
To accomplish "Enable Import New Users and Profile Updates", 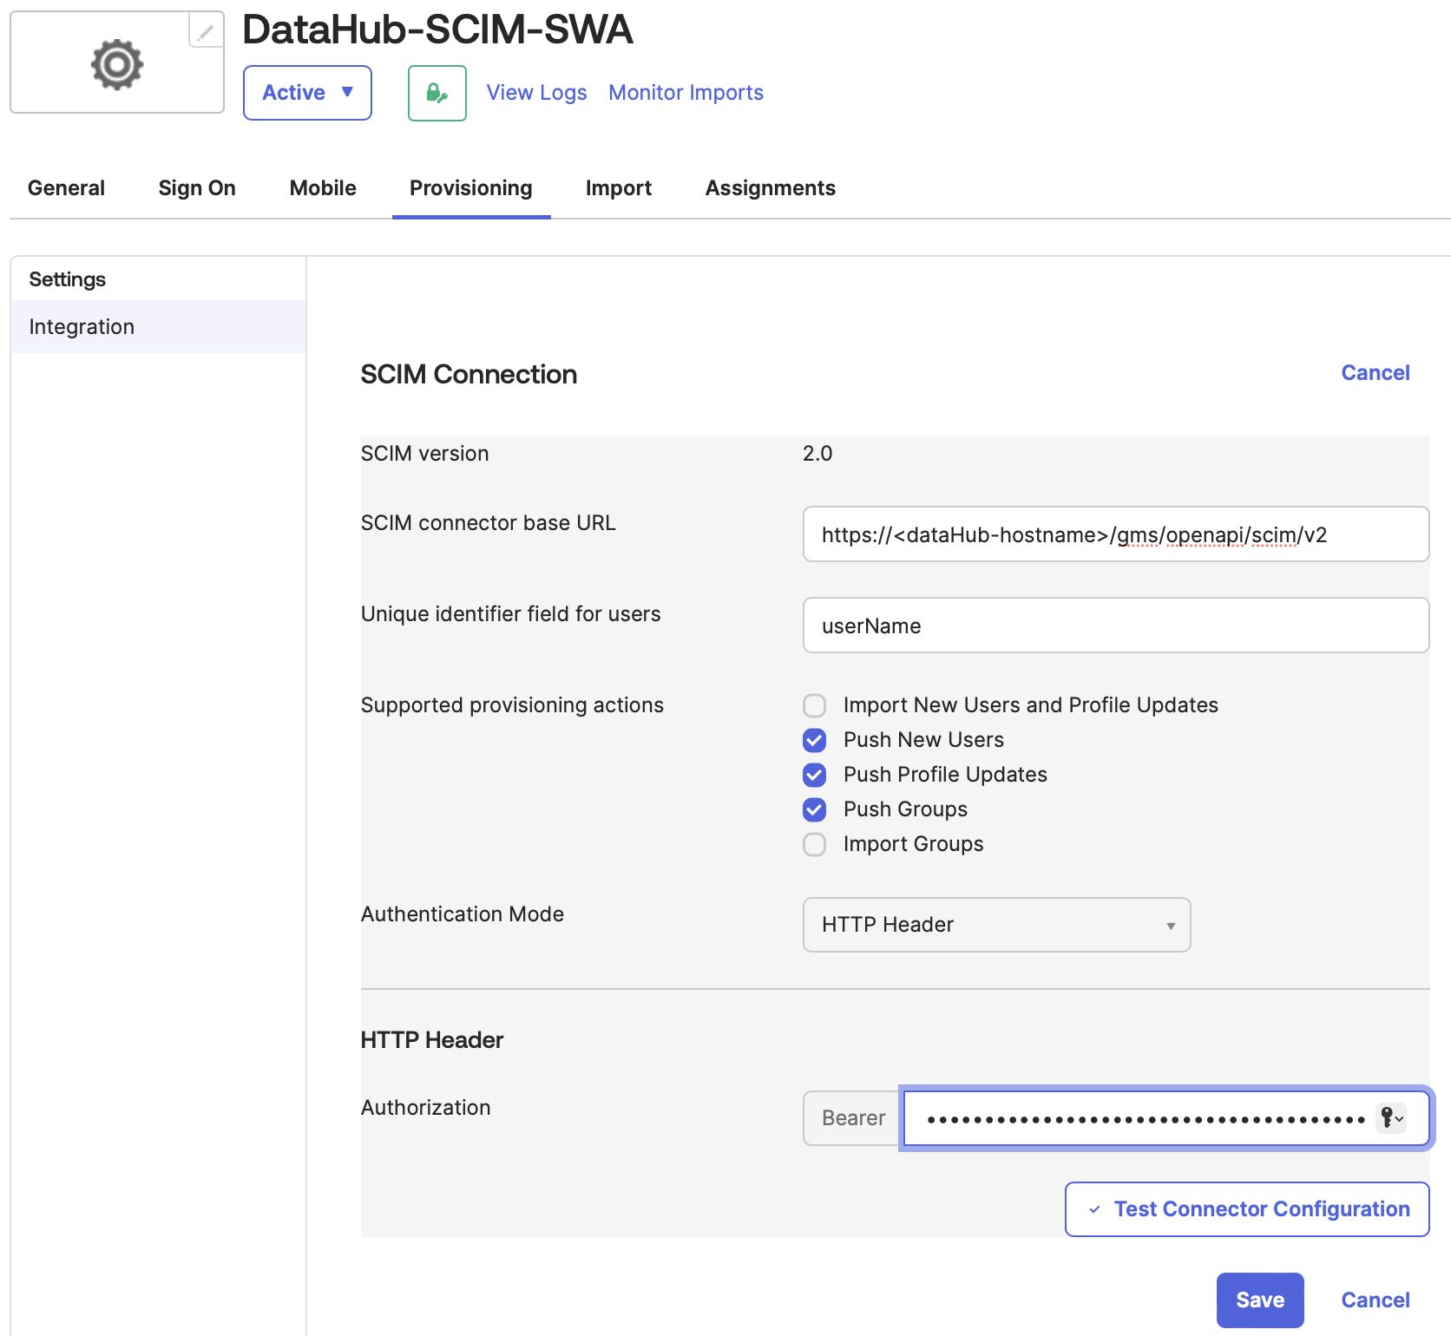I will [x=815, y=705].
